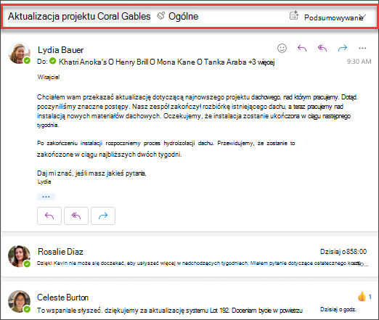The height and width of the screenshot is (320, 379).
Task: Expand the collapsed message content ellipsis
Action: pyautogui.click(x=46, y=197)
